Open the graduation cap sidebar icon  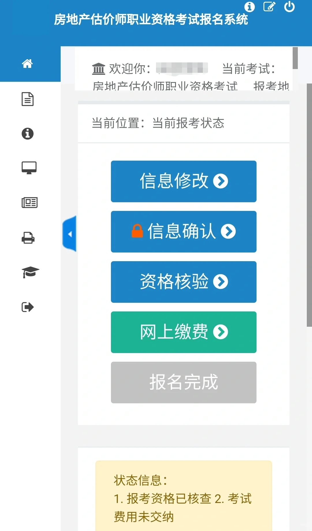point(30,272)
